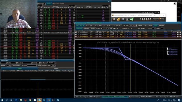Click the pencil edit icon beside OpenPrice 1060 in row 2
The height and width of the screenshot is (102, 182).
(x=111, y=35)
